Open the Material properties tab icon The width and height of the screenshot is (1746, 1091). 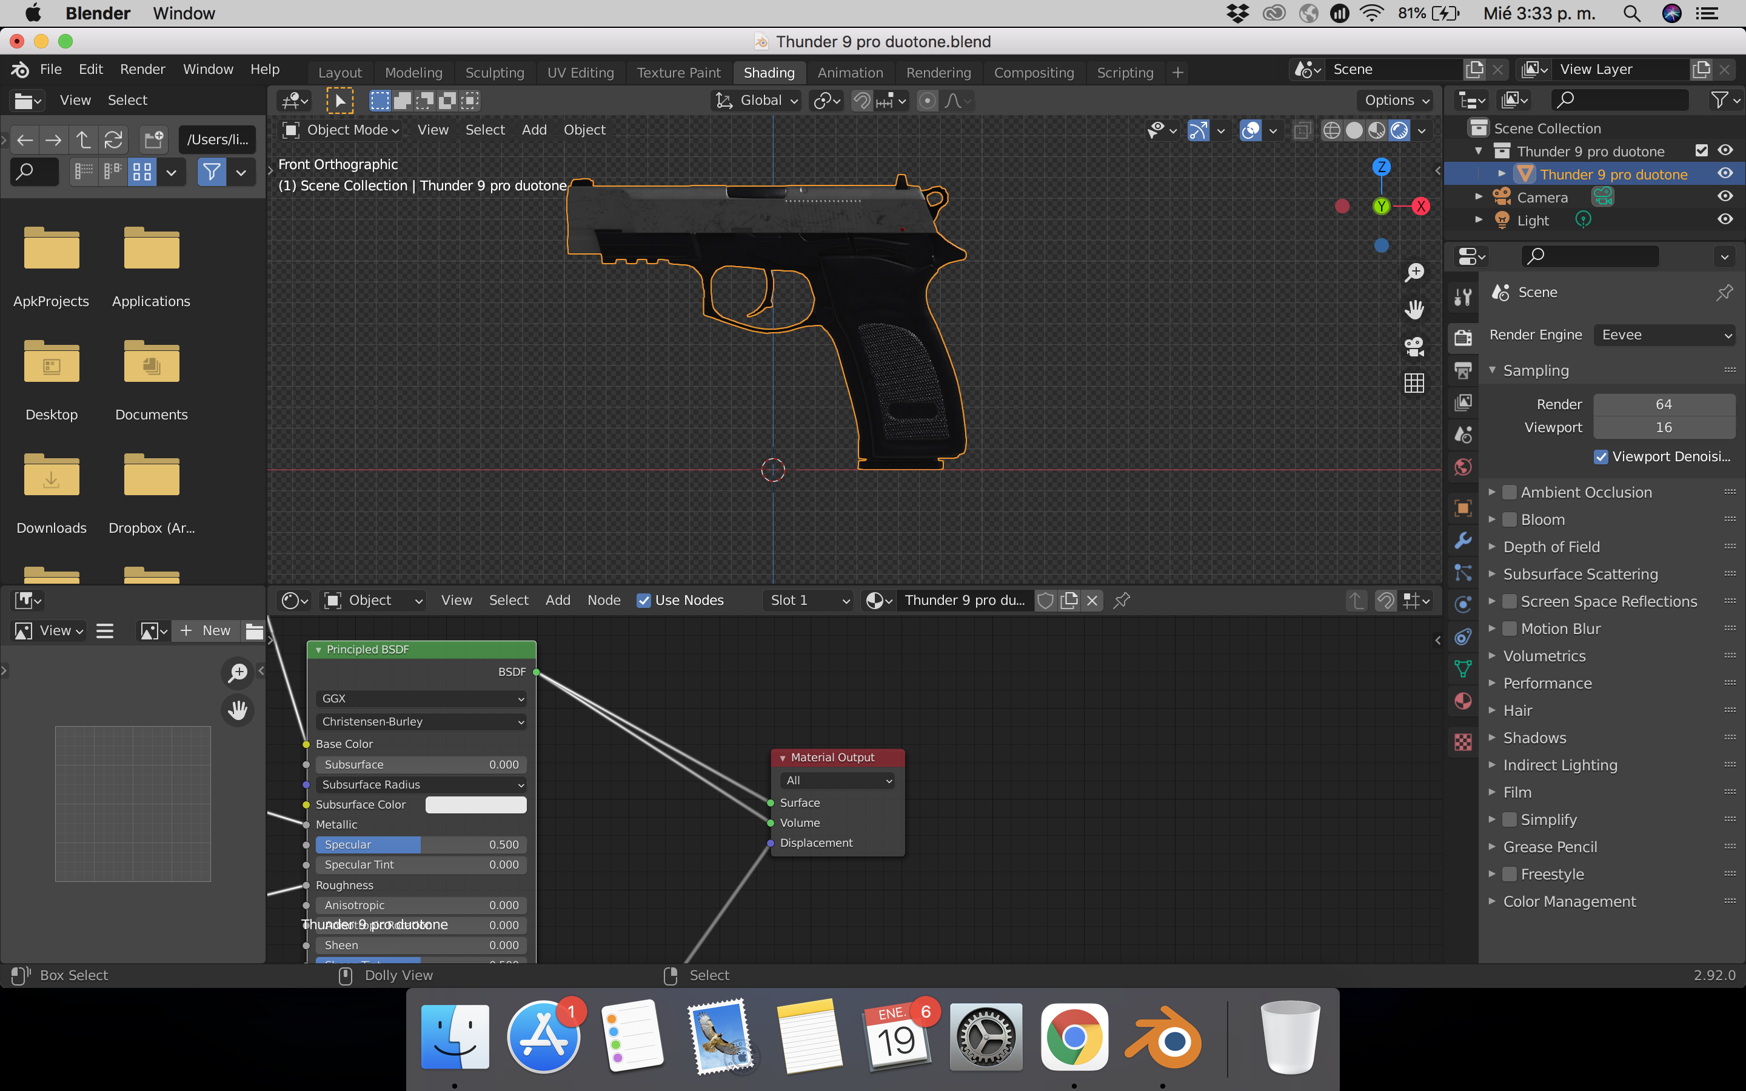tap(1462, 701)
